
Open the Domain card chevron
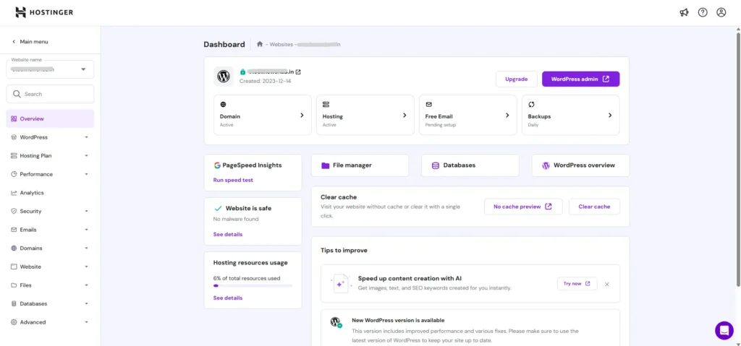[x=302, y=115]
